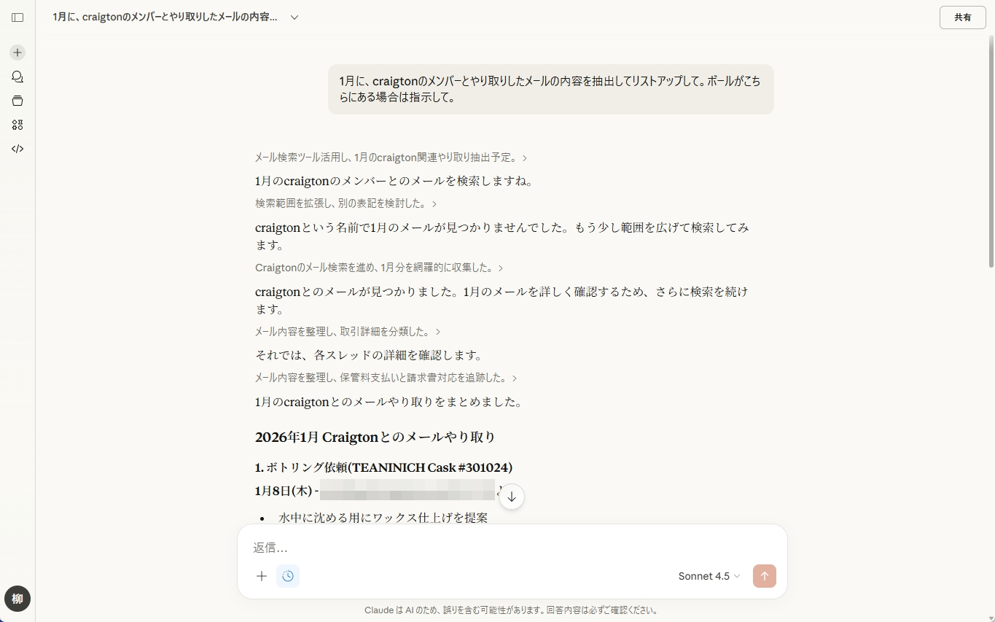Image resolution: width=995 pixels, height=622 pixels.
Task: Start a new chat with the plus icon
Action: pos(16,53)
